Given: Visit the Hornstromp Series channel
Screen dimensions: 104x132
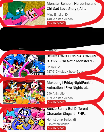Looking at the screenshot, I should click(59, 120).
